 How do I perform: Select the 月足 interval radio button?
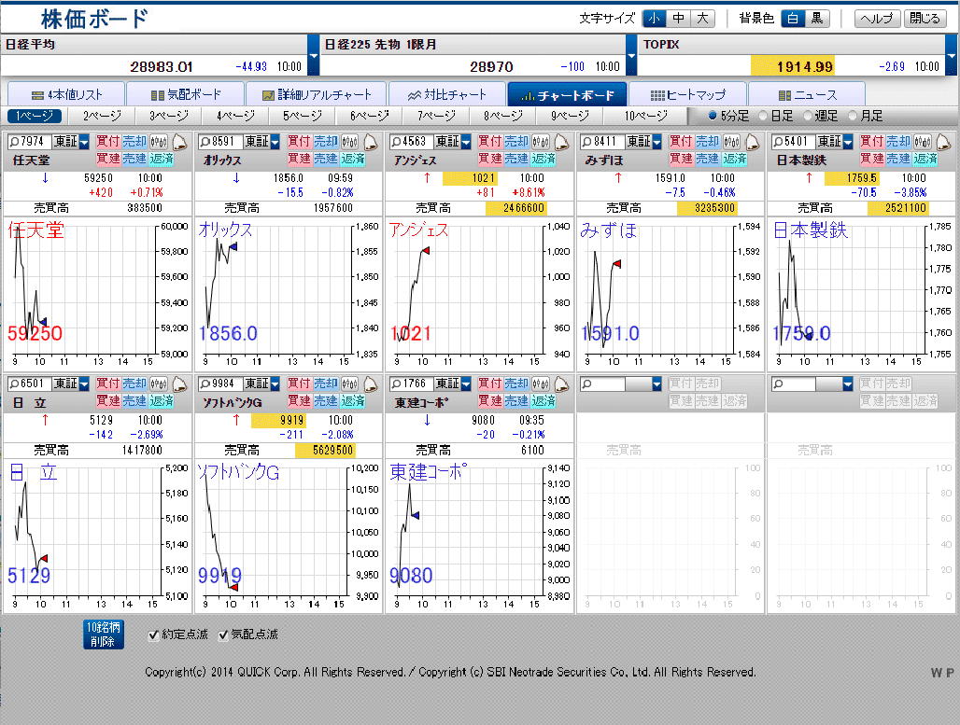[x=853, y=116]
